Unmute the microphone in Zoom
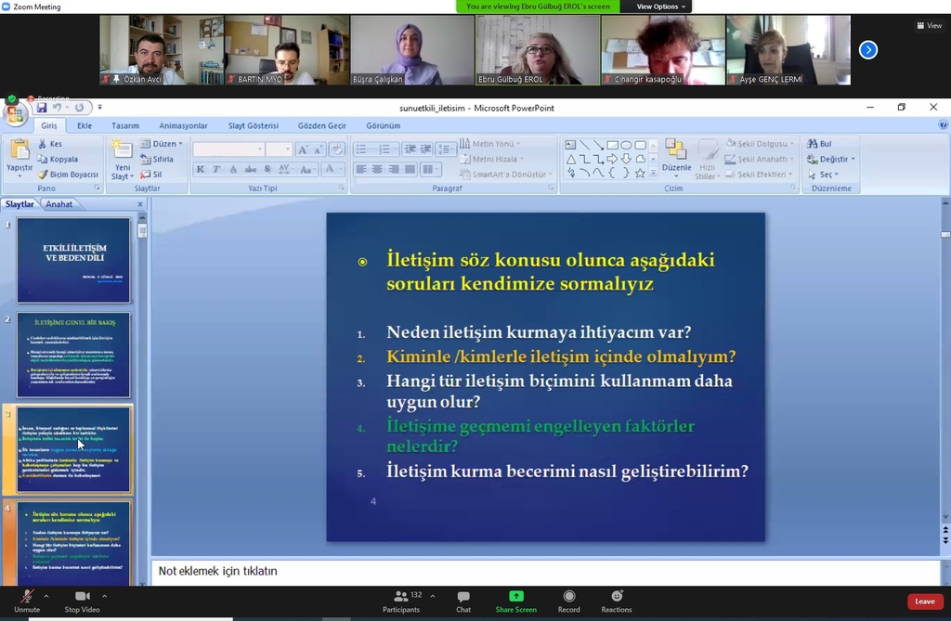951x621 pixels. [x=27, y=601]
